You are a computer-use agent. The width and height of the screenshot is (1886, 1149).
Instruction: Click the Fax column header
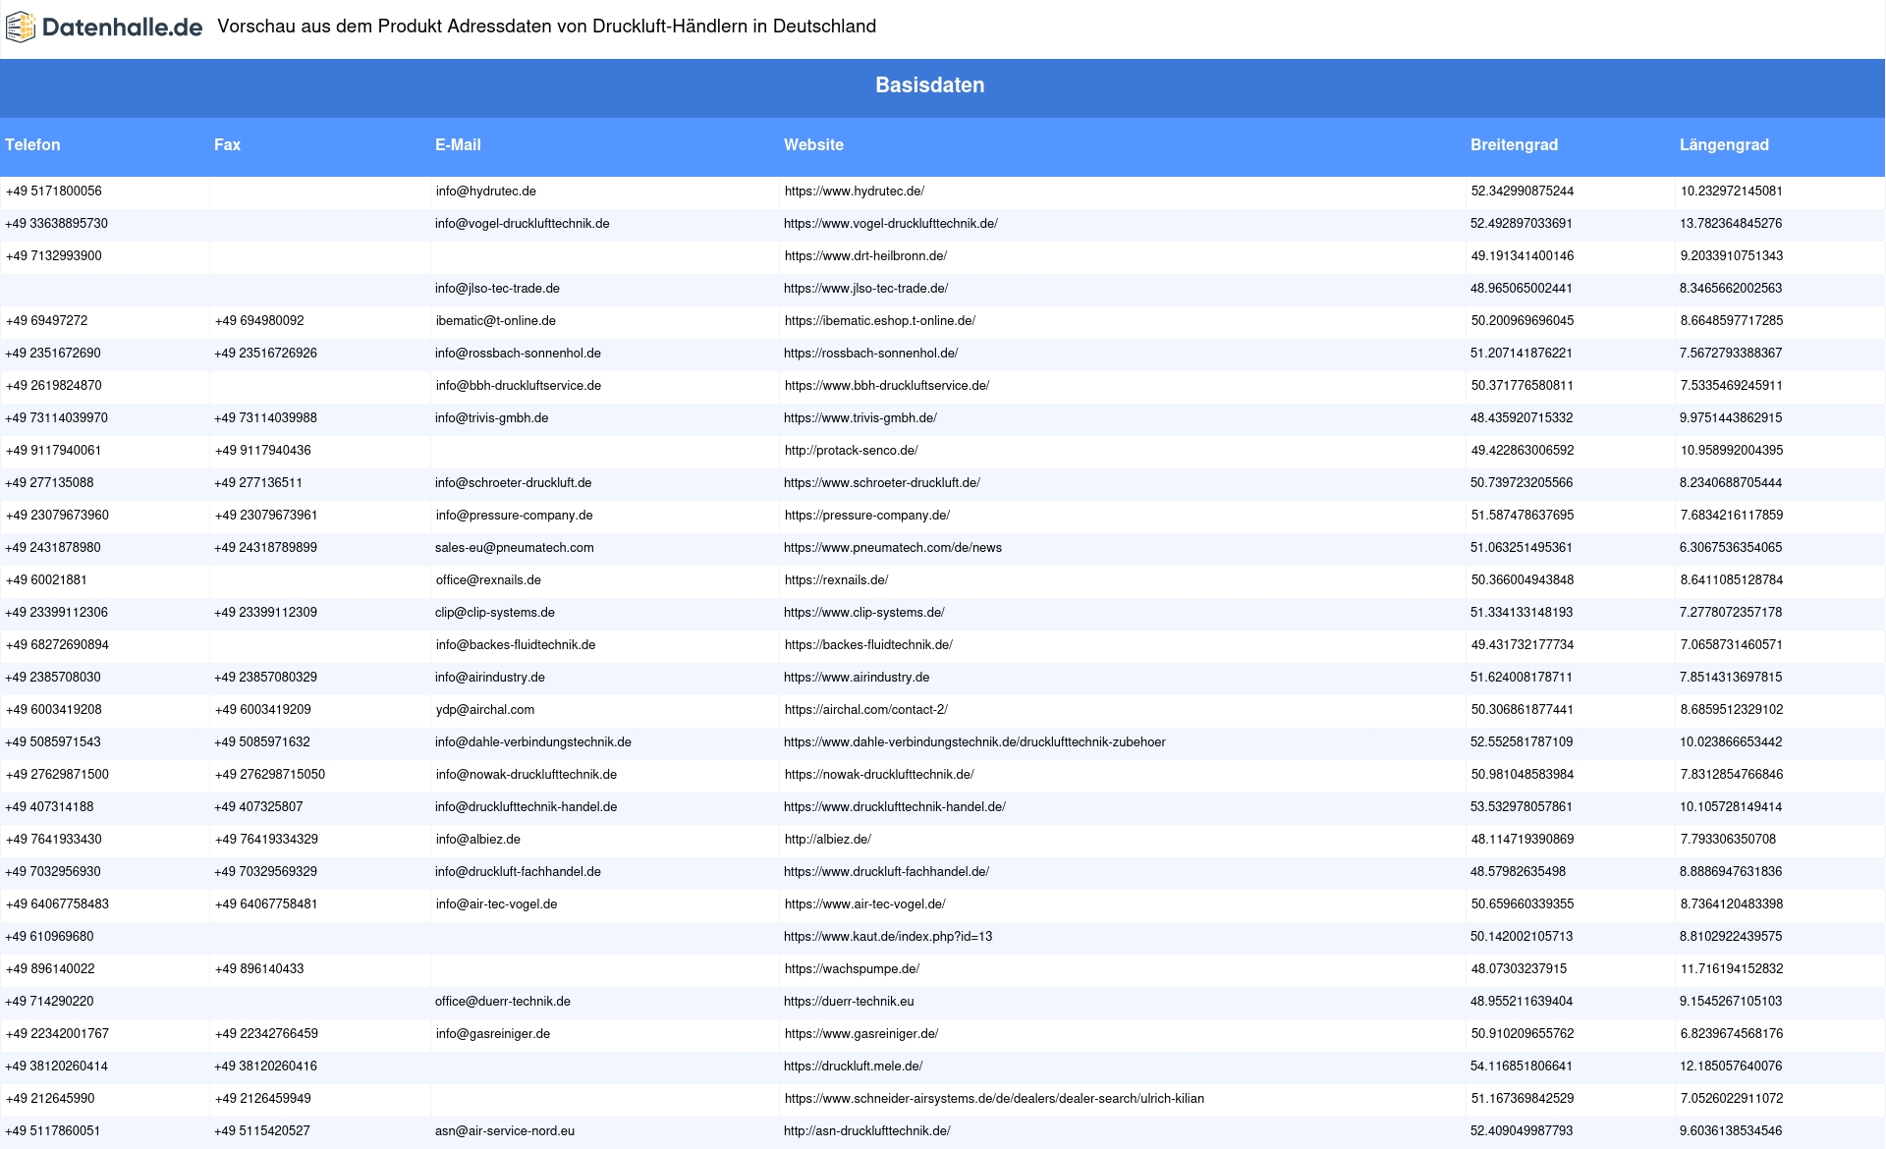tap(227, 144)
